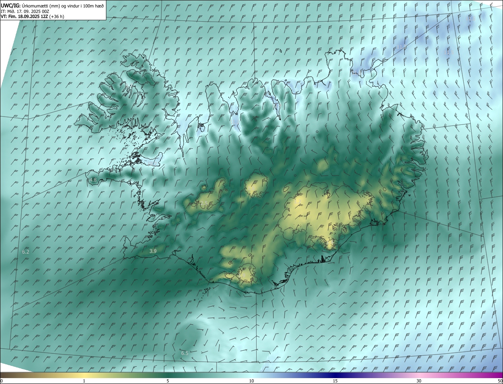Click the title line starting with UWC/IG
The width and height of the screenshot is (503, 384).
click(53, 5)
